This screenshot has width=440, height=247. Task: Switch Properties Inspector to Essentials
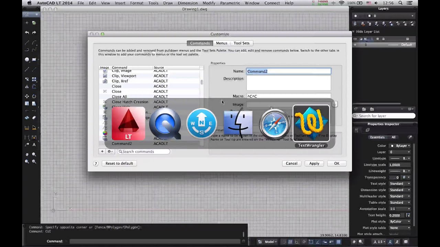tap(377, 137)
